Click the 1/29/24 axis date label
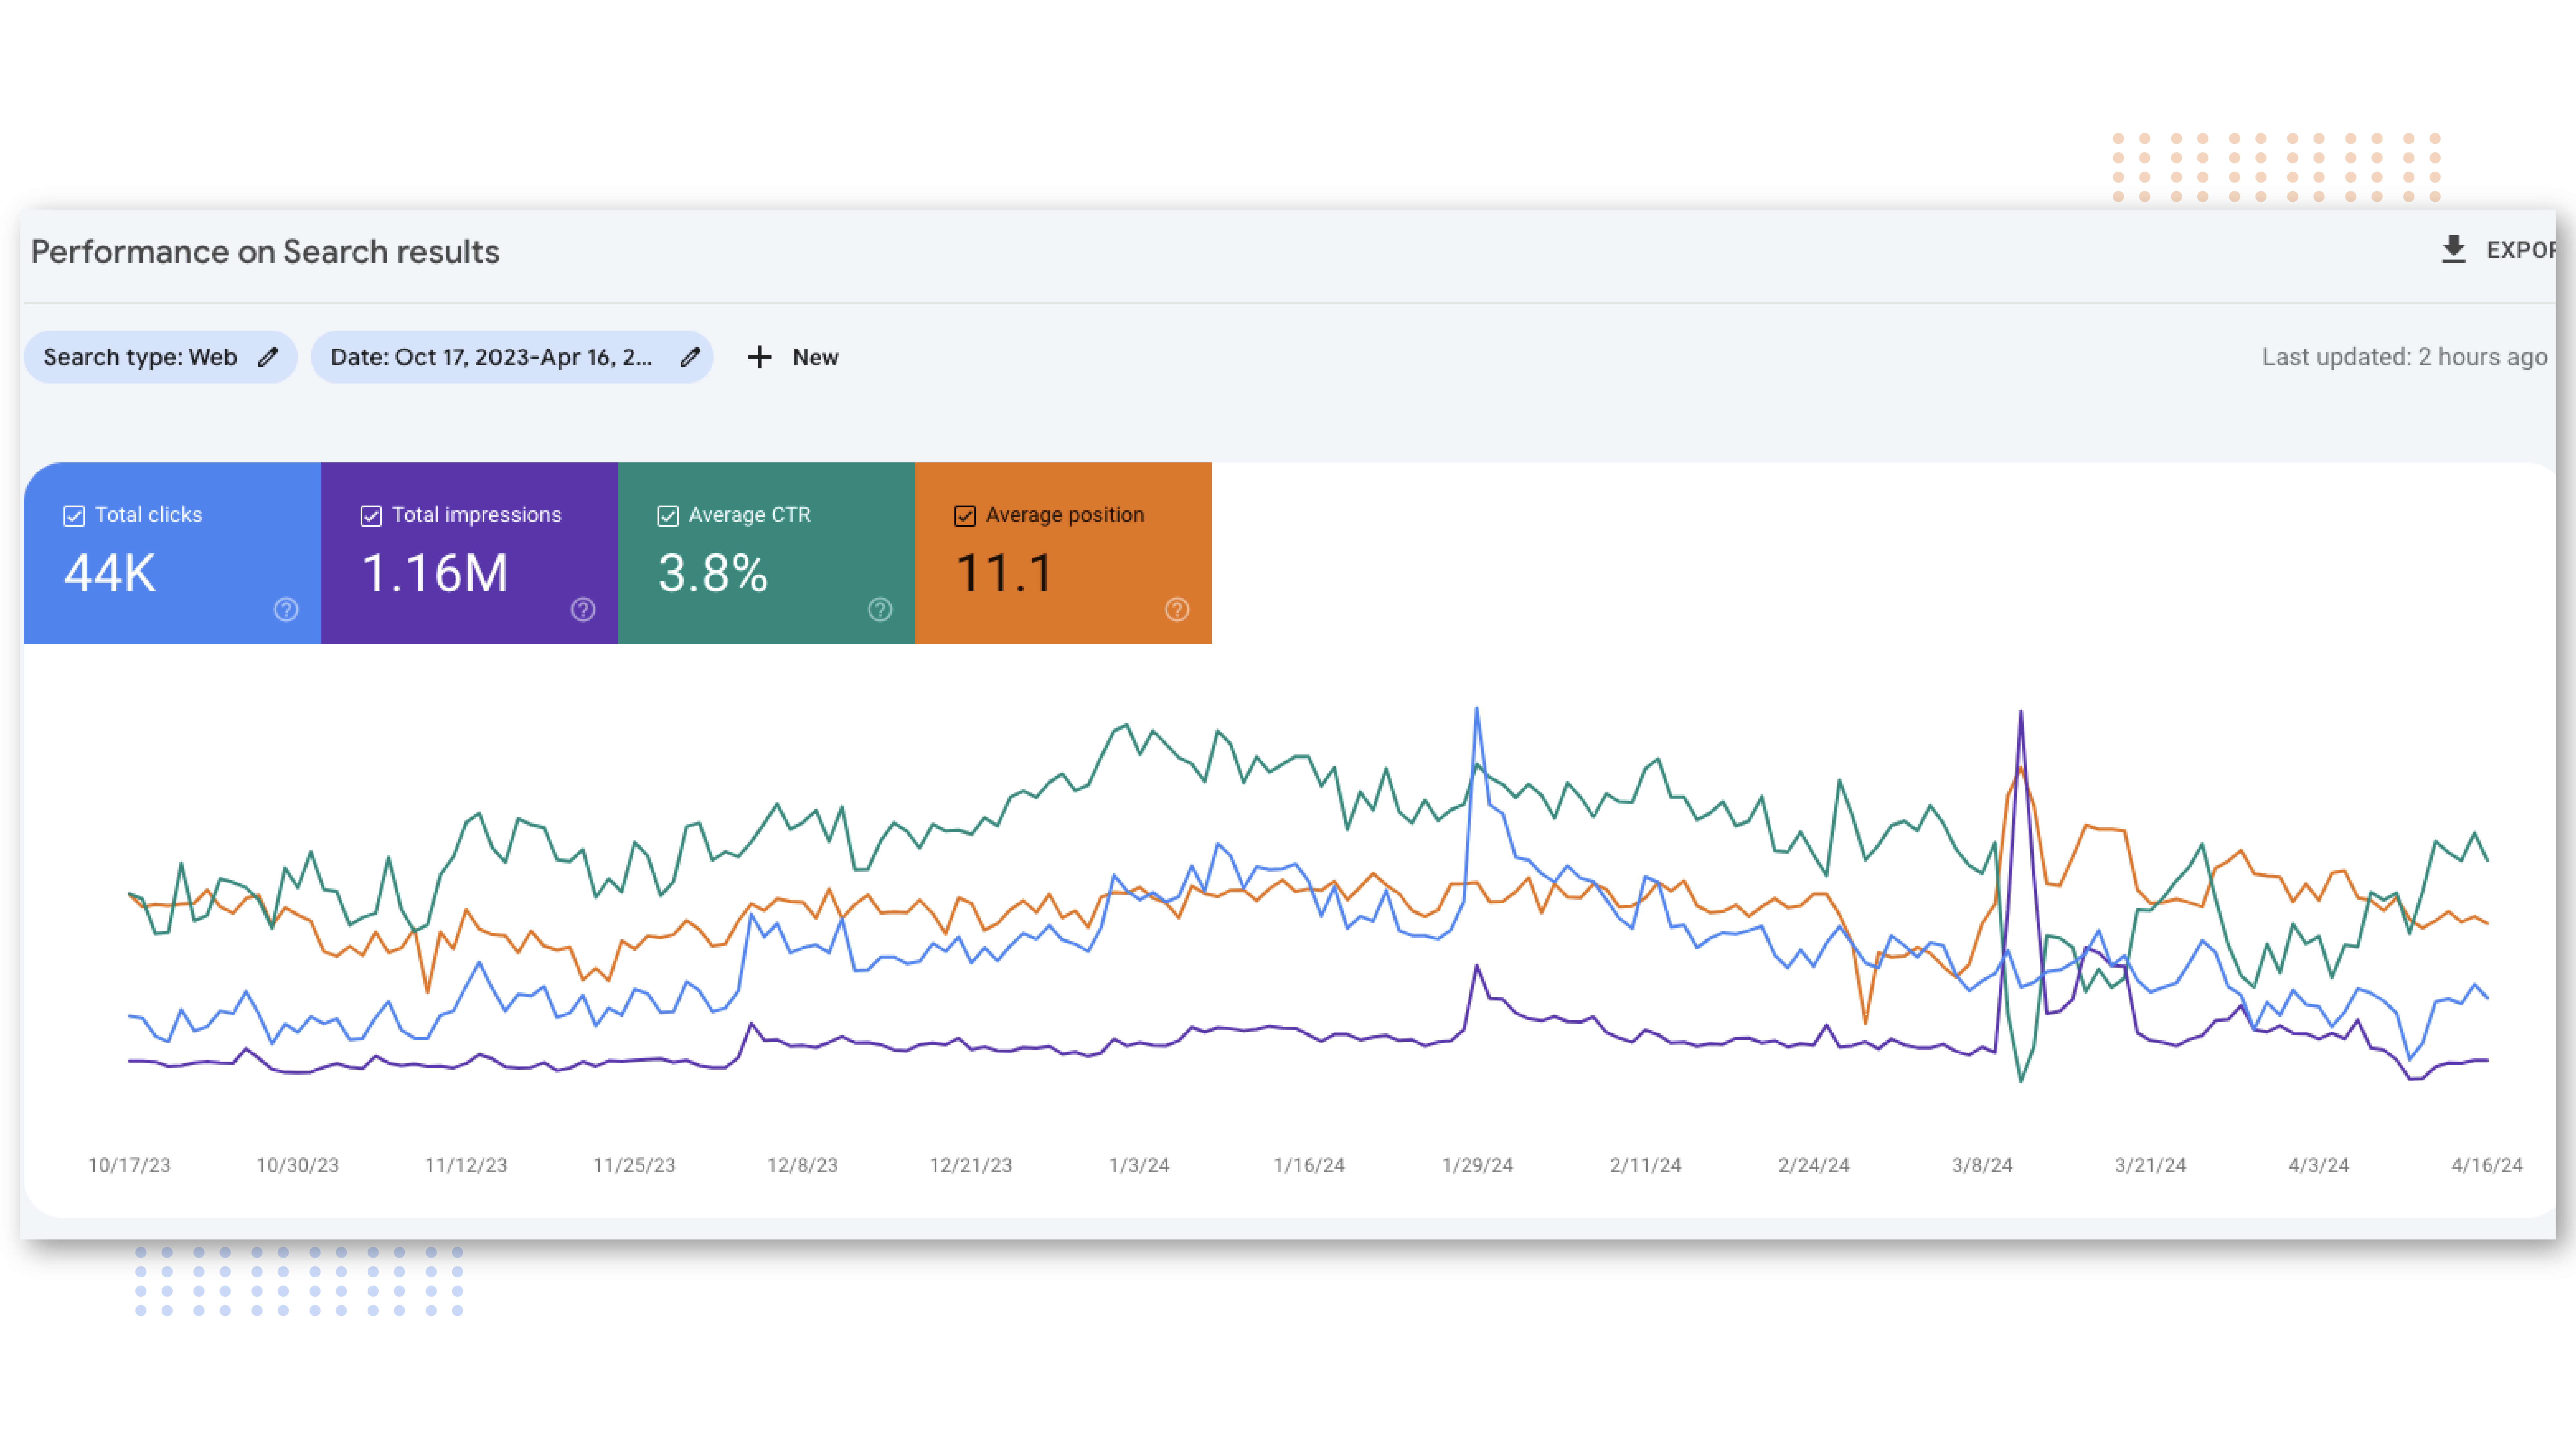This screenshot has width=2576, height=1449. (1477, 1165)
